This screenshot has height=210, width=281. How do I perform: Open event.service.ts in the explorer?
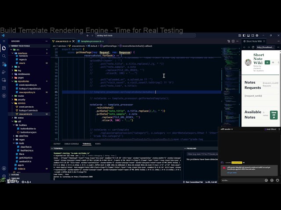[26, 107]
